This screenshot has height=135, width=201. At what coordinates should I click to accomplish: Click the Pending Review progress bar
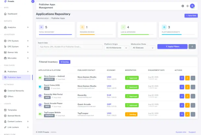(96, 34)
